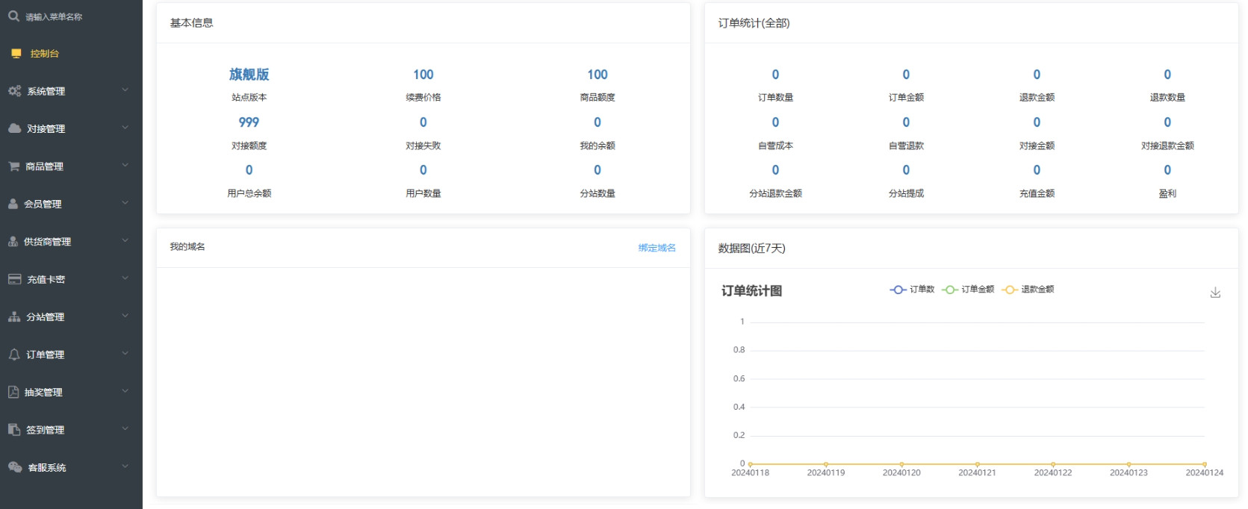Click the 对接退款金额 label
This screenshot has width=1248, height=509.
(x=1167, y=146)
